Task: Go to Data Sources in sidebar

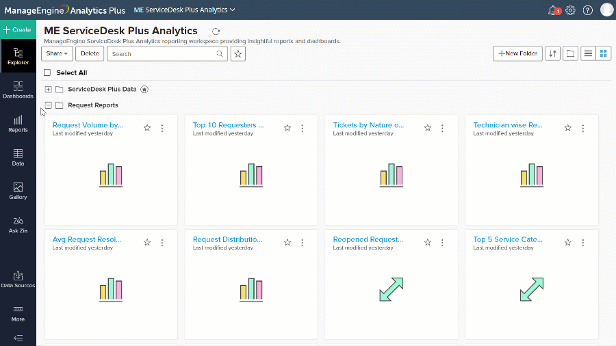Action: coord(18,279)
